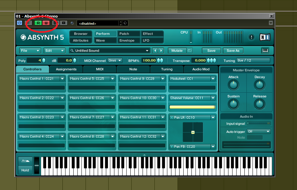The height and width of the screenshot is (190, 297).
Task: Go to next sound with right arrow
Action: coord(161,51)
